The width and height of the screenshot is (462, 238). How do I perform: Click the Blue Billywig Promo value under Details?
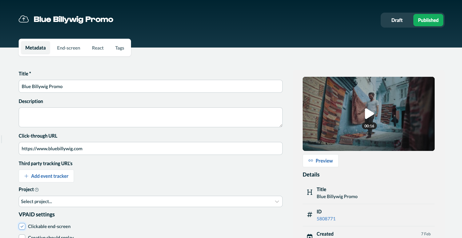click(337, 196)
